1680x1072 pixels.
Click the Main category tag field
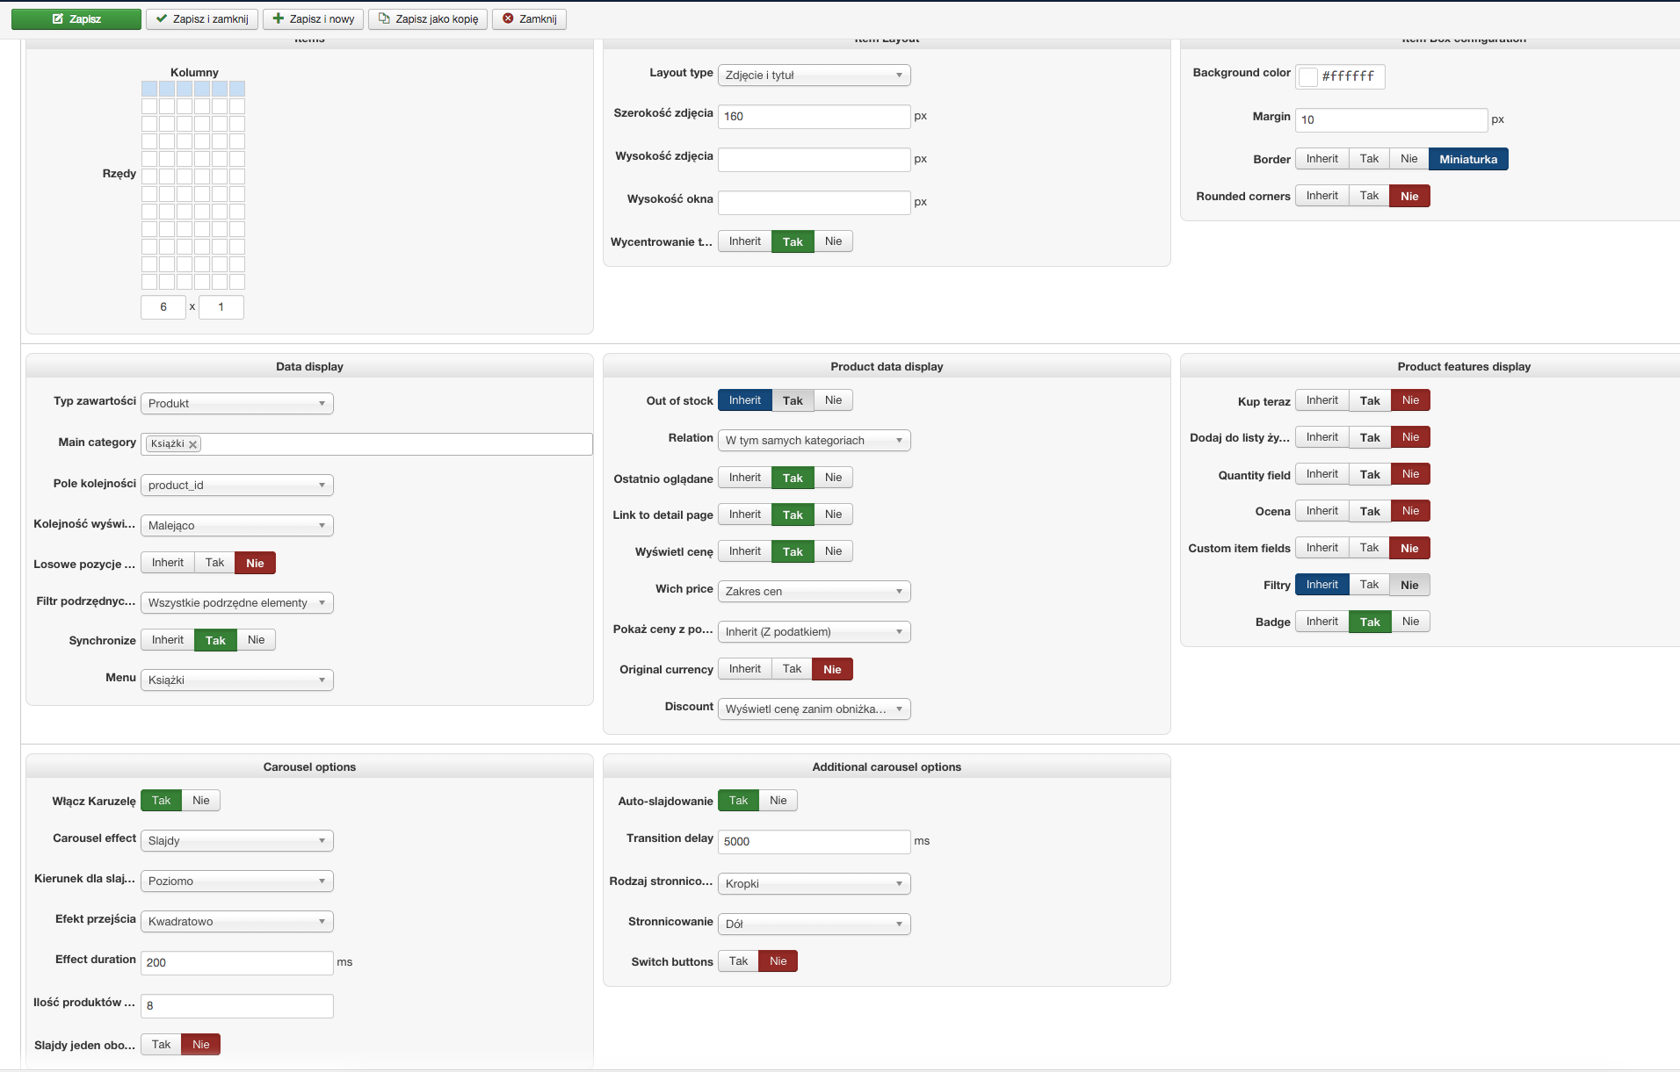(x=366, y=444)
